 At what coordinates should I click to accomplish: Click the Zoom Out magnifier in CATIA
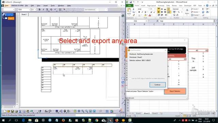(87, 111)
